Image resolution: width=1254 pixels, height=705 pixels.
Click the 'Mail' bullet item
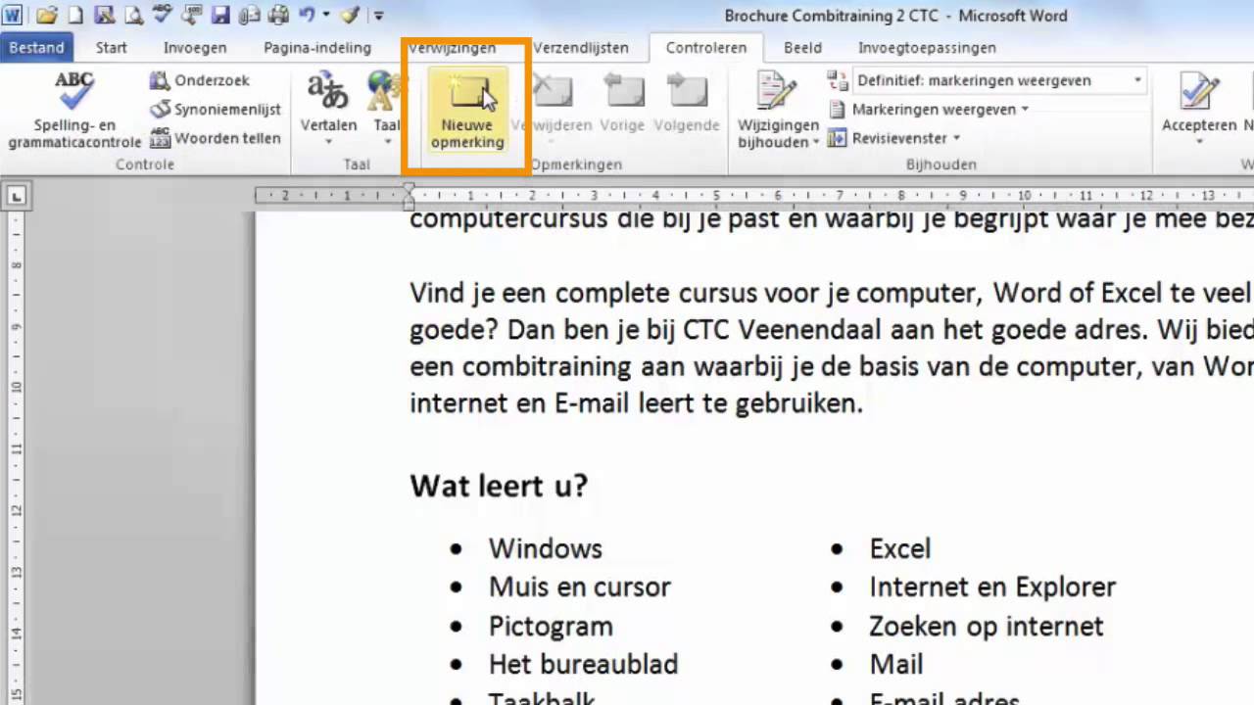(x=896, y=664)
